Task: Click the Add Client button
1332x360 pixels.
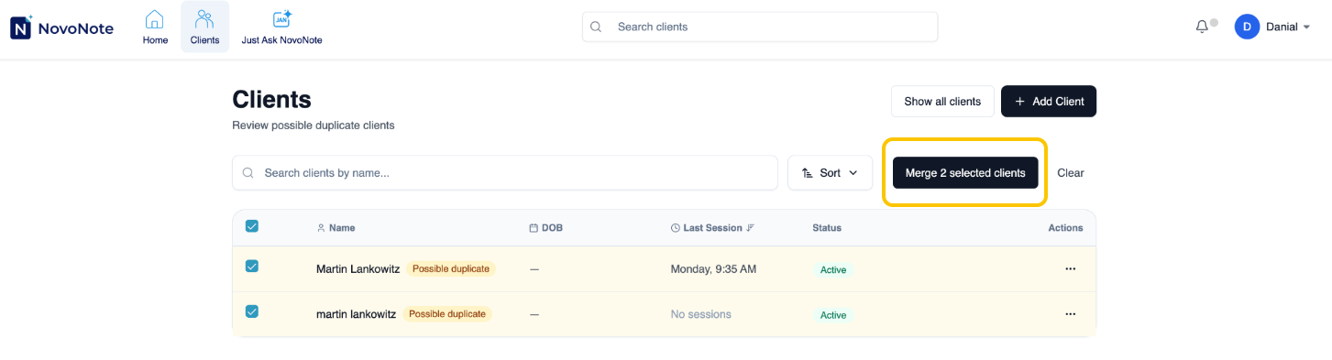Action: (x=1049, y=101)
